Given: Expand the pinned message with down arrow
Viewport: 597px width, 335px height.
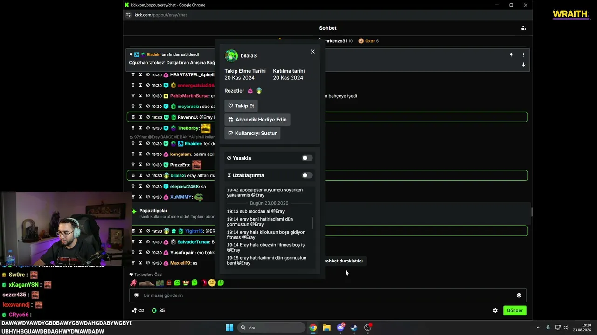Looking at the screenshot, I should [x=523, y=65].
